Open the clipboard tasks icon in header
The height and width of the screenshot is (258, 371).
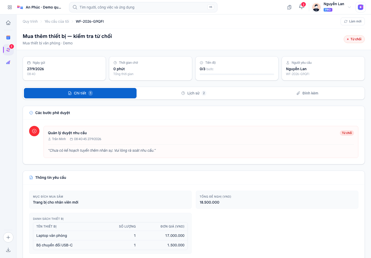tap(289, 7)
